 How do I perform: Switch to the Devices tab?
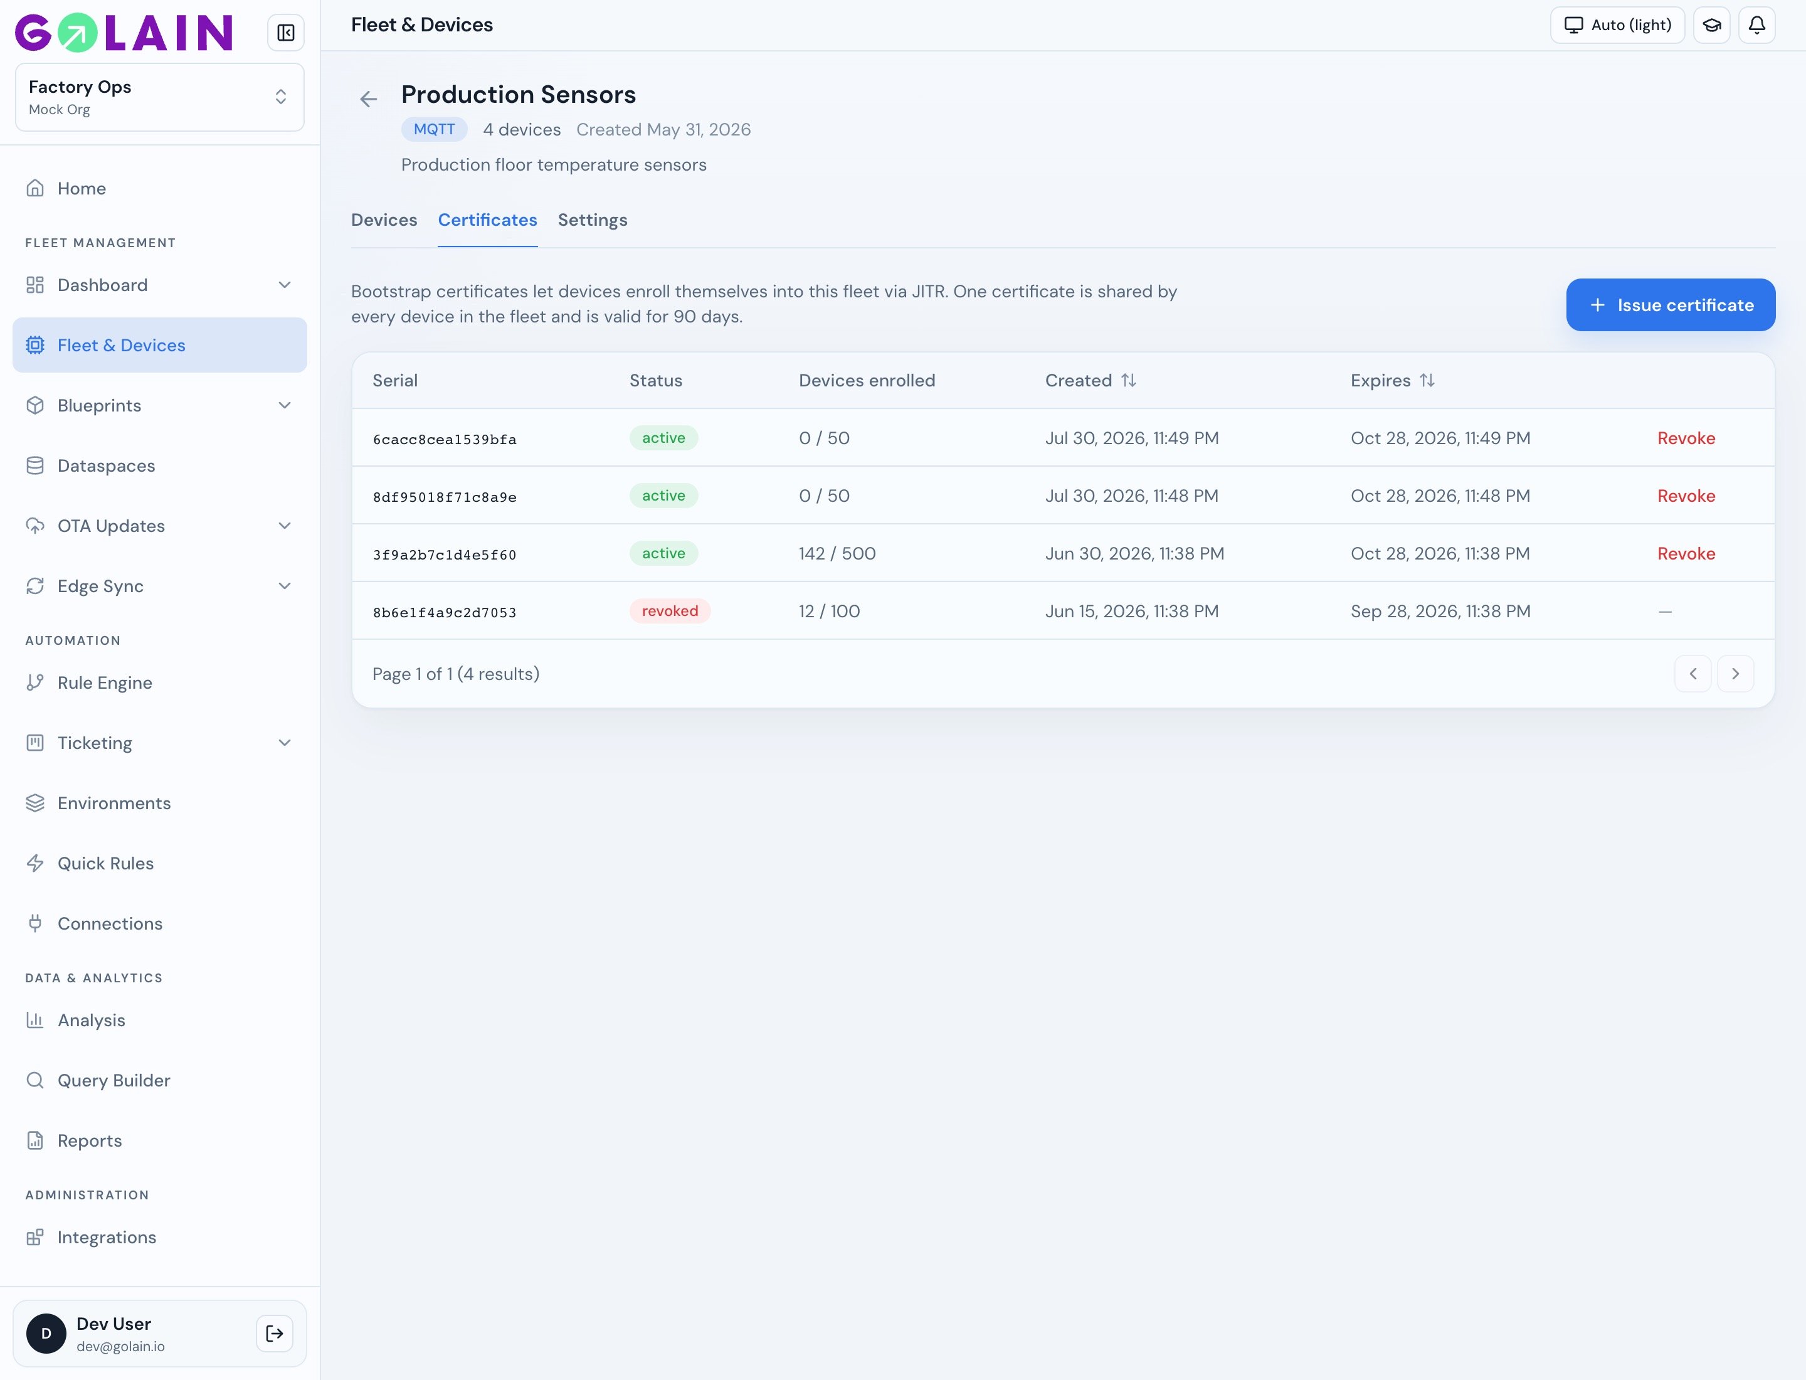[384, 220]
